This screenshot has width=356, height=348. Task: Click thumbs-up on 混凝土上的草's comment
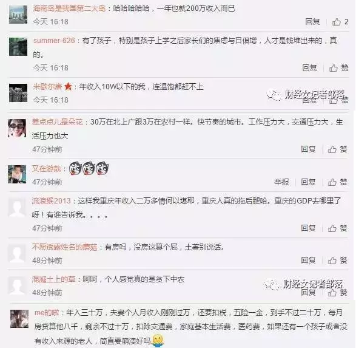pyautogui.click(x=337, y=293)
